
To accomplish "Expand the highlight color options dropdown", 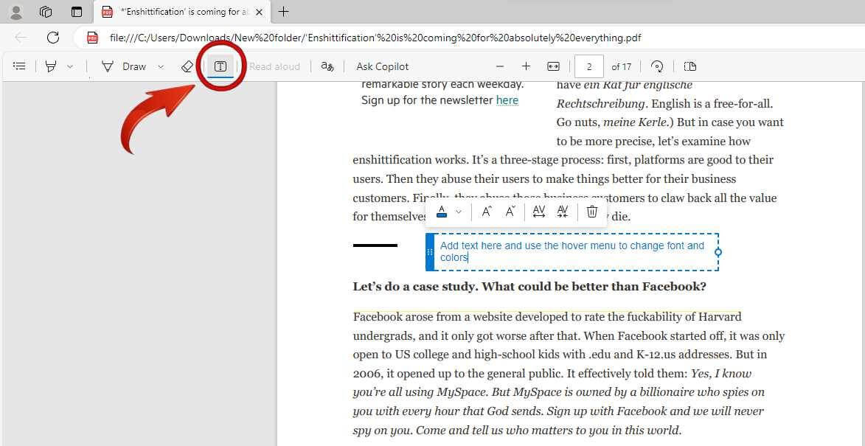I will click(70, 66).
